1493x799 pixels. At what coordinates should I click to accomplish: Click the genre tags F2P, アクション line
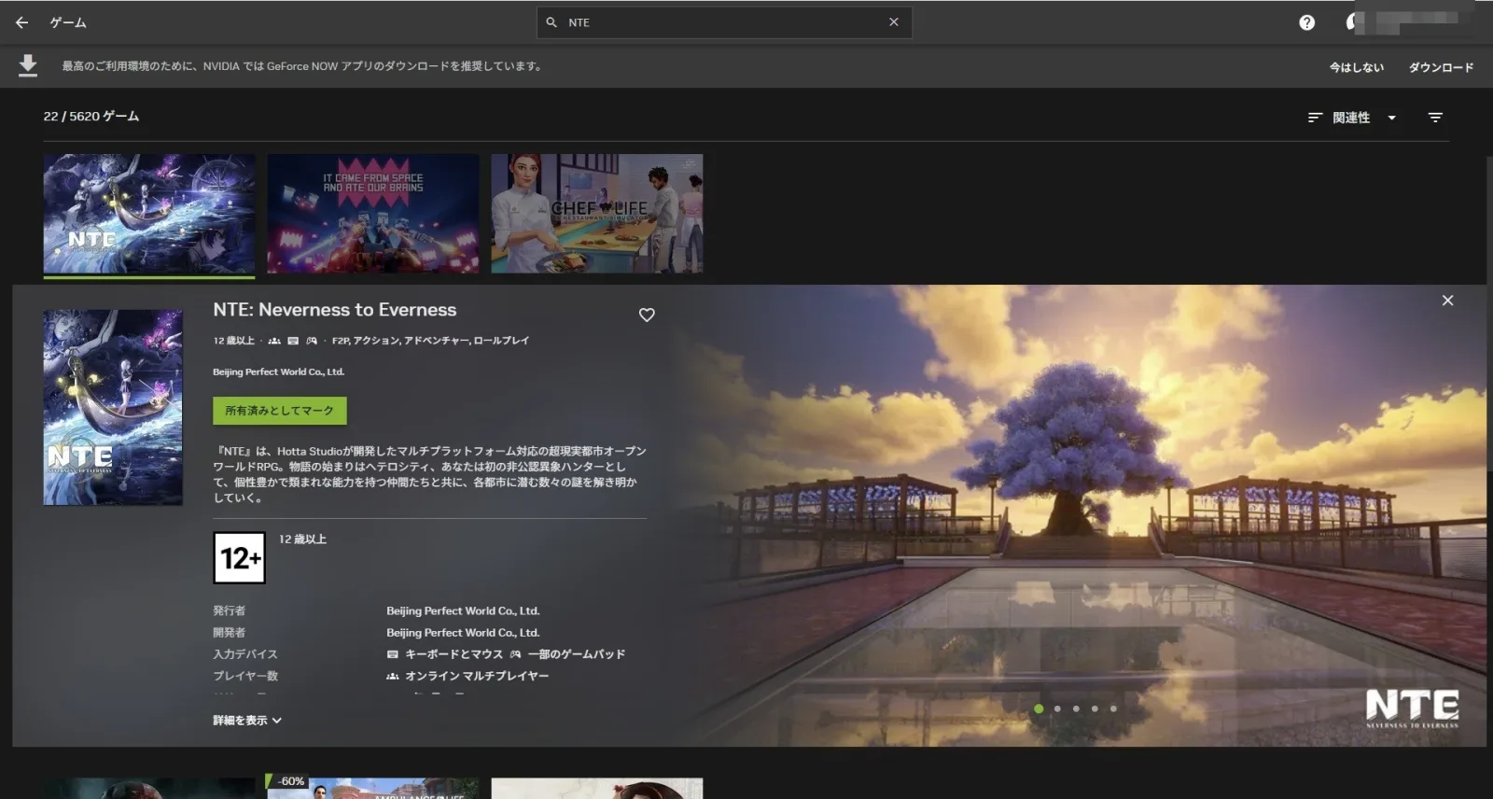click(x=430, y=341)
